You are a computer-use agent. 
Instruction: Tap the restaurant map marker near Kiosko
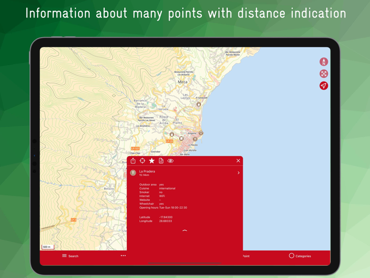(x=195, y=139)
